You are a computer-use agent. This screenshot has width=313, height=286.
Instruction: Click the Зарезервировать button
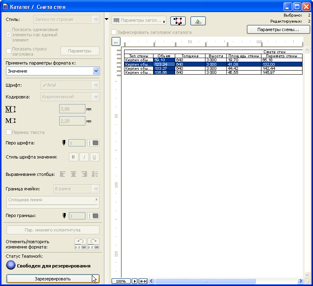tap(53, 279)
